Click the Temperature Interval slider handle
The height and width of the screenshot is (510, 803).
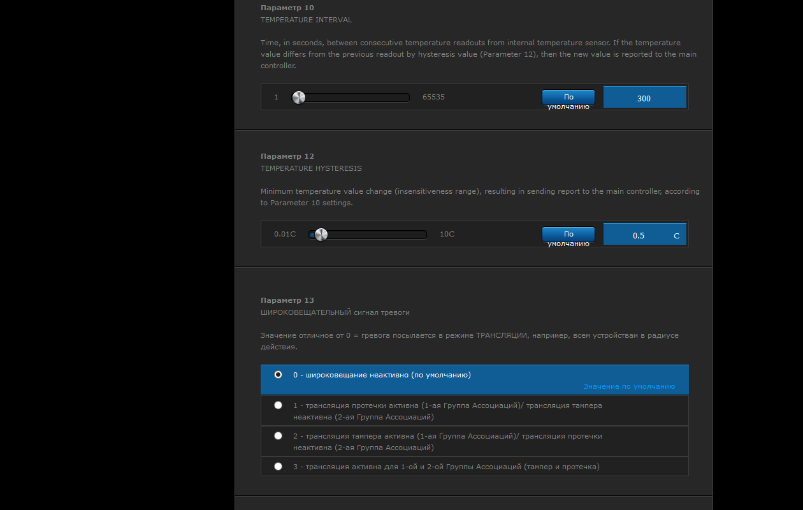(x=298, y=98)
